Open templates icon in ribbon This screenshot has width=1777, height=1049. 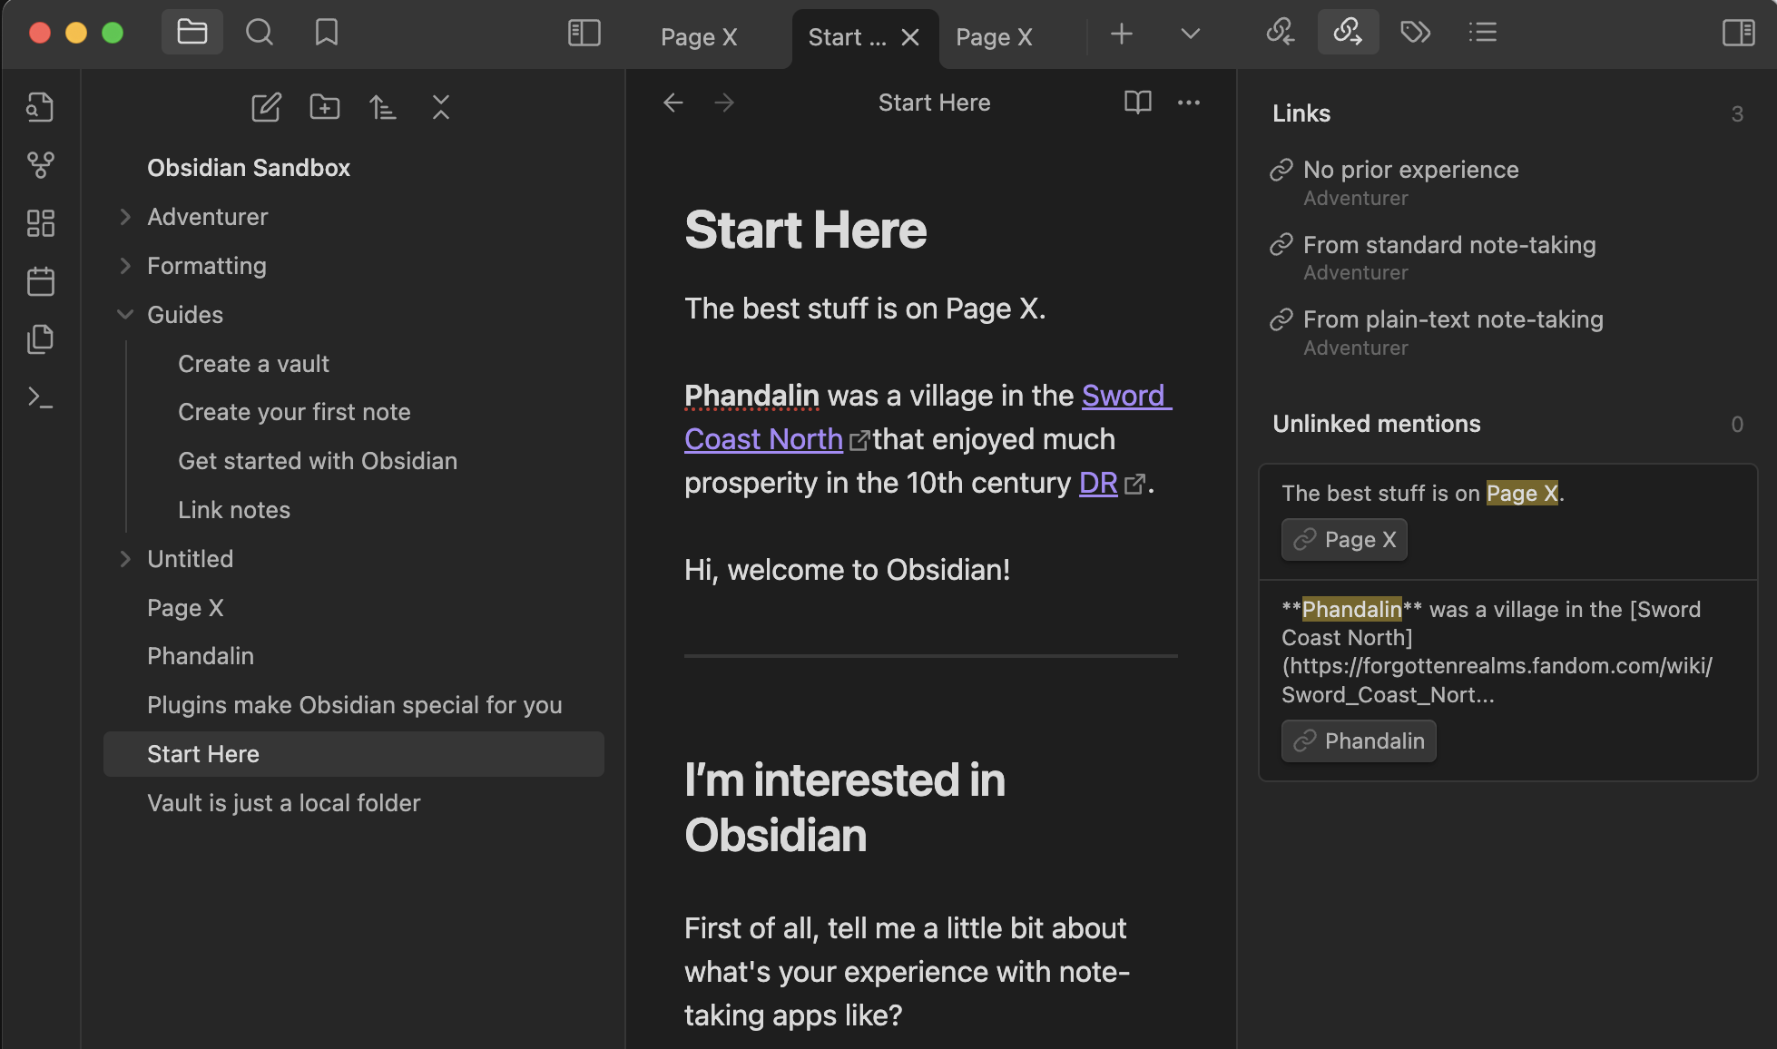(41, 339)
